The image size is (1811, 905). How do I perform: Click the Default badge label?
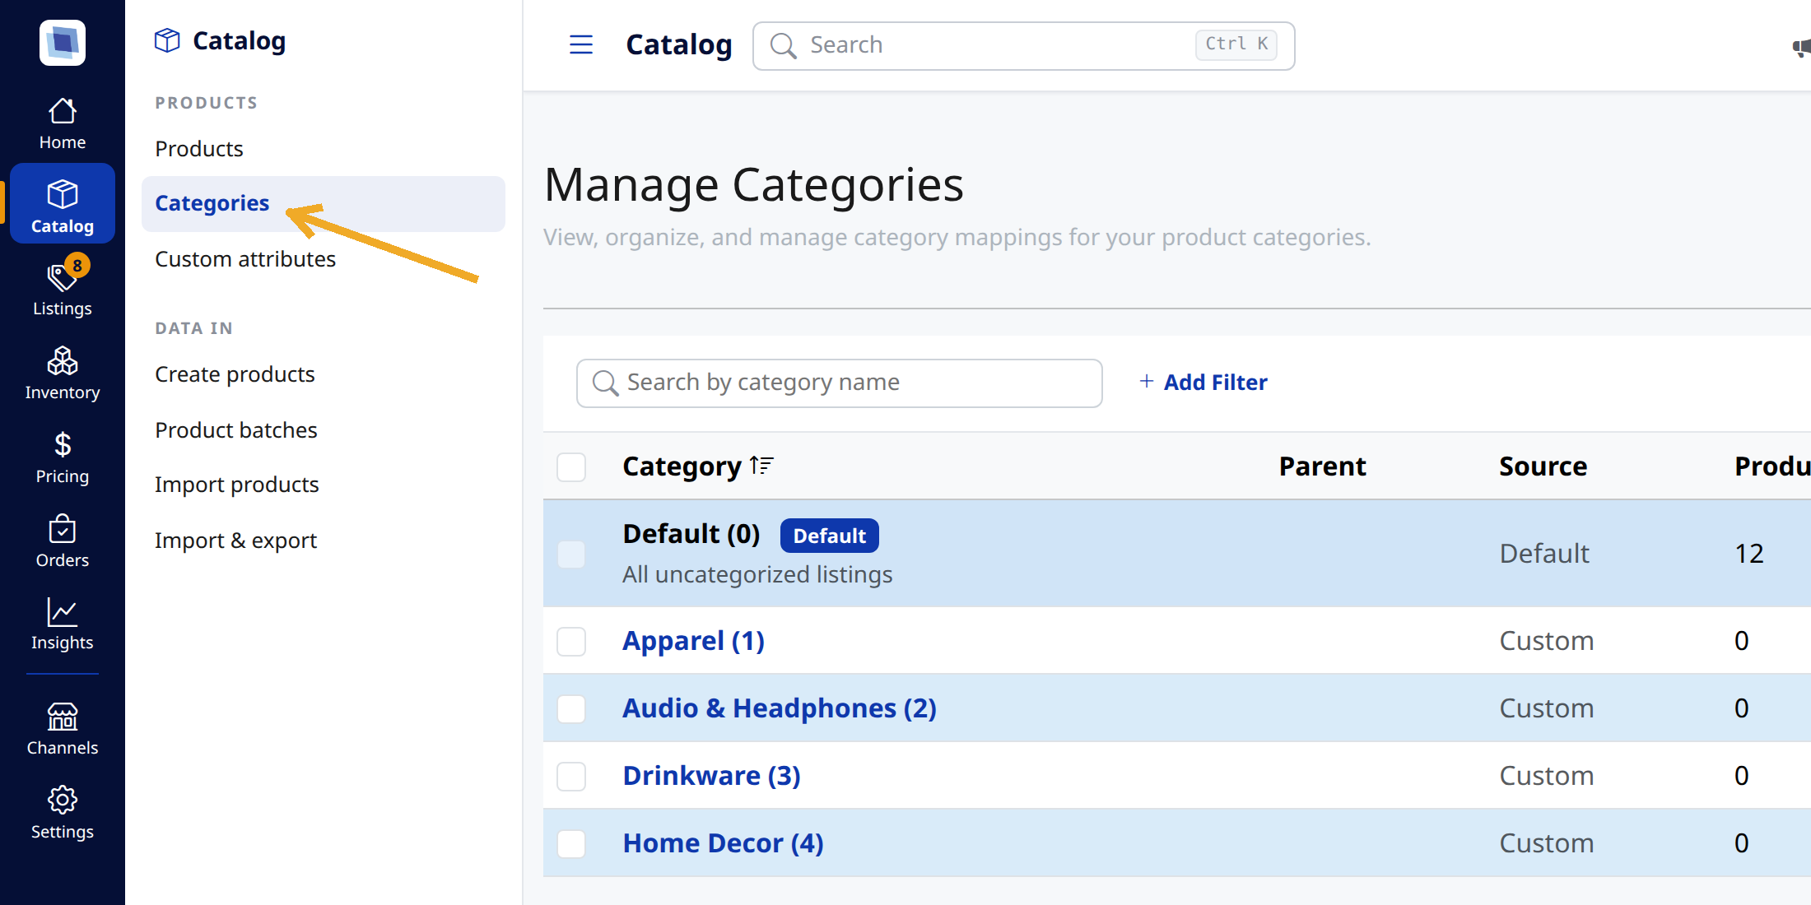[829, 536]
